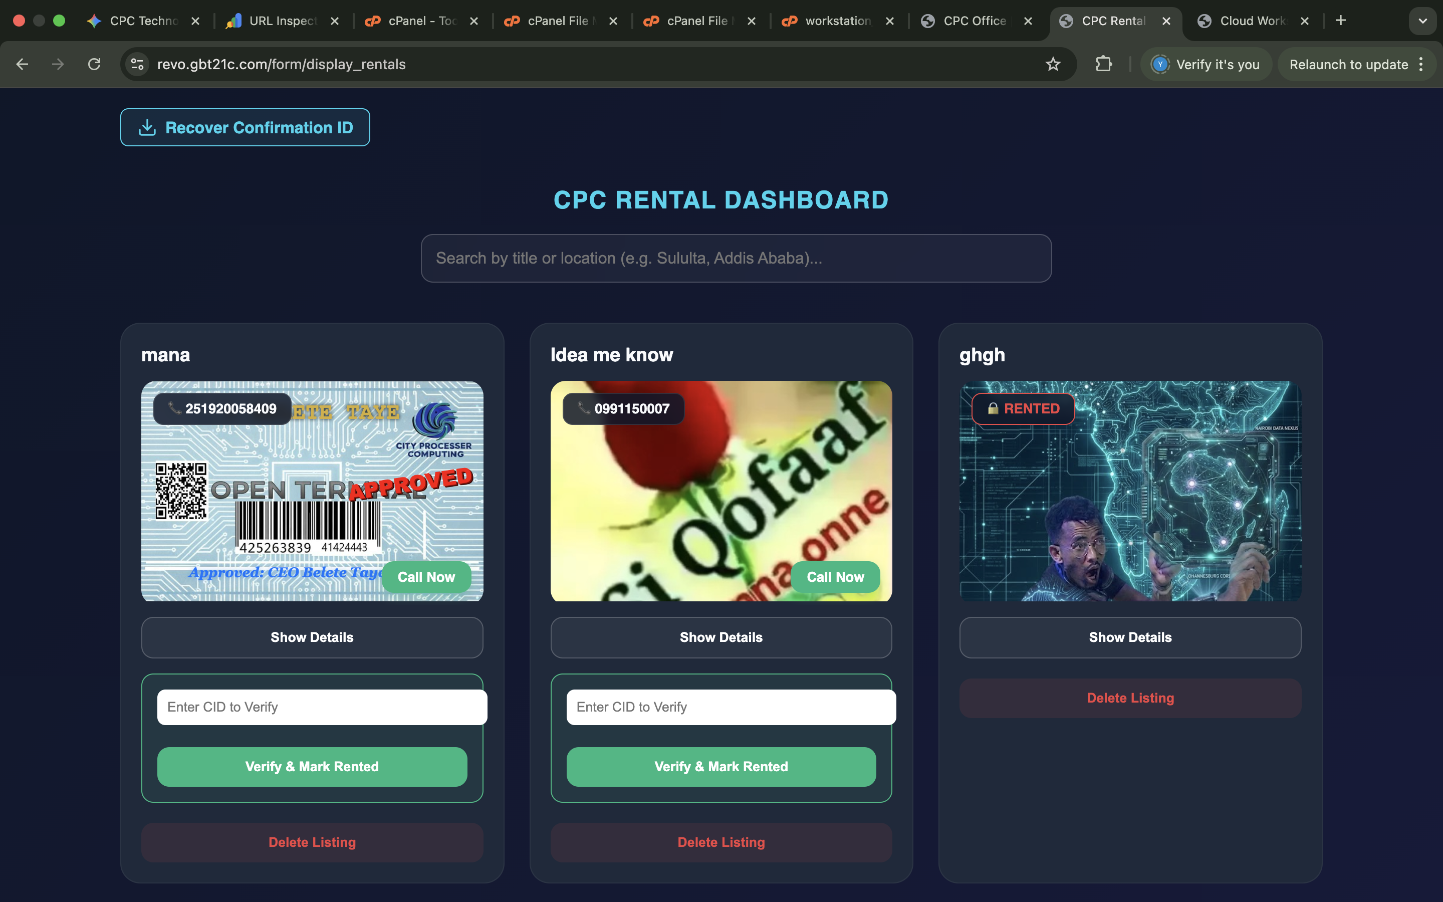Open a new tab with plus icon
Image resolution: width=1443 pixels, height=902 pixels.
(1340, 20)
